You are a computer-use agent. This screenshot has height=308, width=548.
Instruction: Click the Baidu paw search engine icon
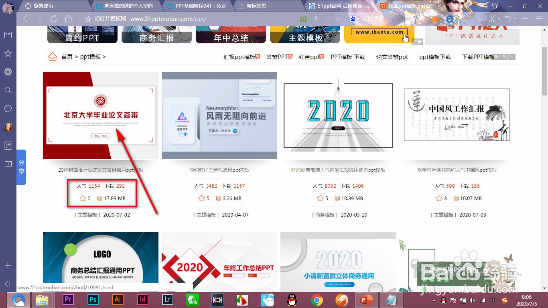353,19
